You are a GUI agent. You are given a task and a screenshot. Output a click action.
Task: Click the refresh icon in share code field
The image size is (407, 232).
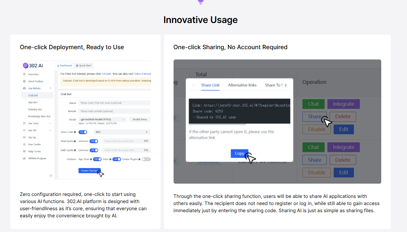[x=147, y=132]
